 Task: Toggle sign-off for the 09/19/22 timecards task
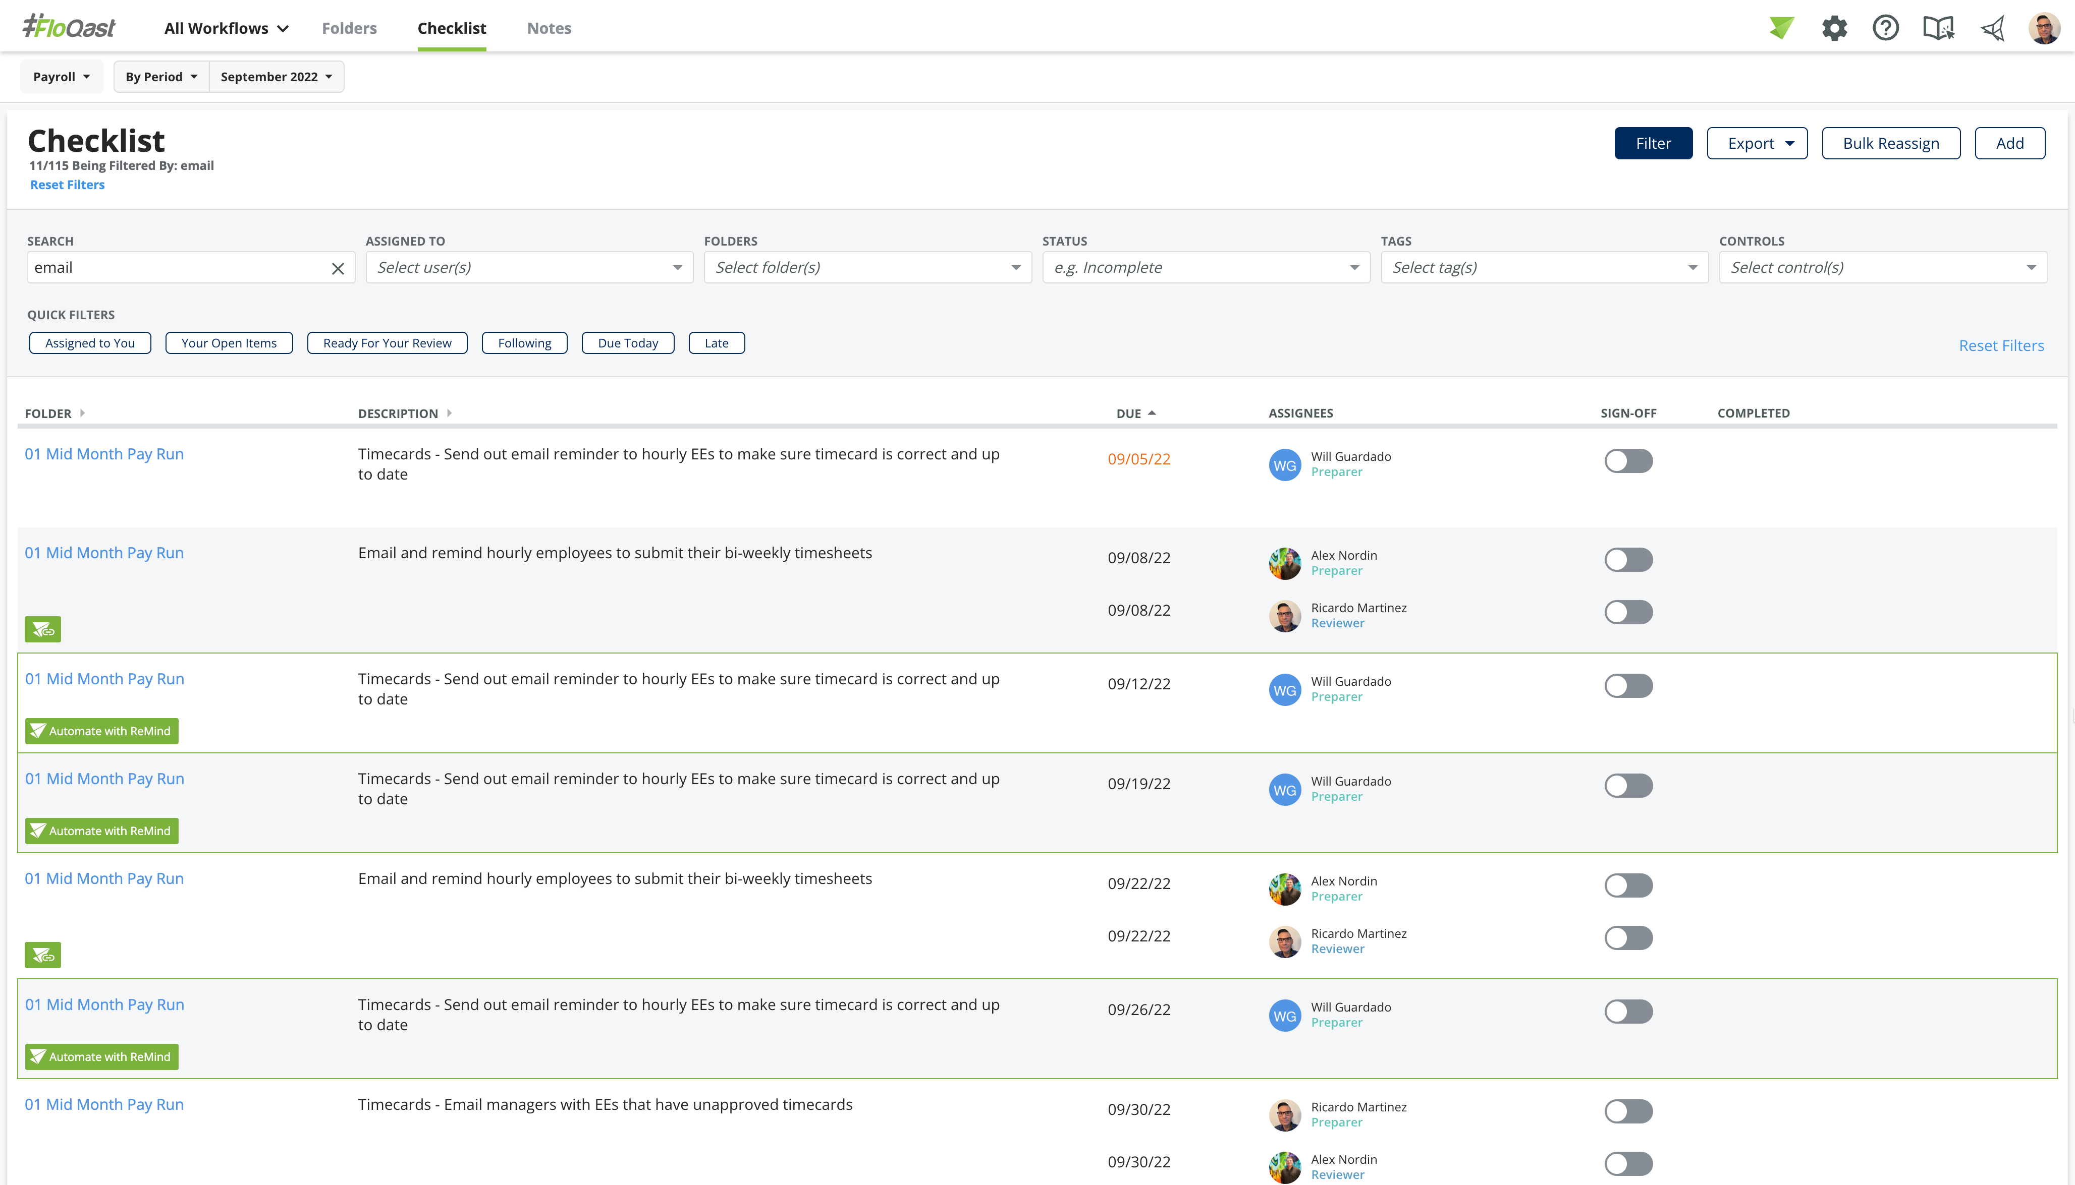pyautogui.click(x=1628, y=786)
